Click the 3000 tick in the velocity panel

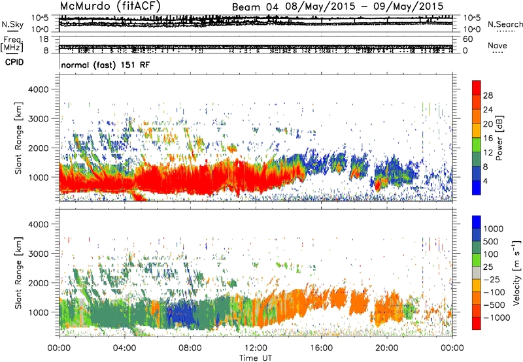click(x=39, y=254)
